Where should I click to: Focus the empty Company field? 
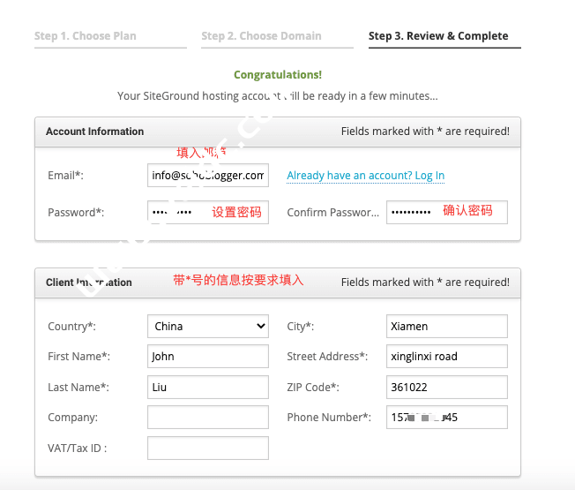point(207,418)
